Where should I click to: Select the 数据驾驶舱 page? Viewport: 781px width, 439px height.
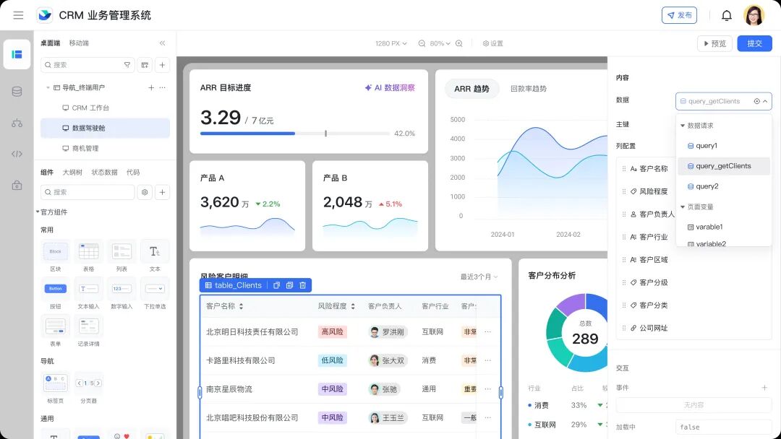(105, 128)
